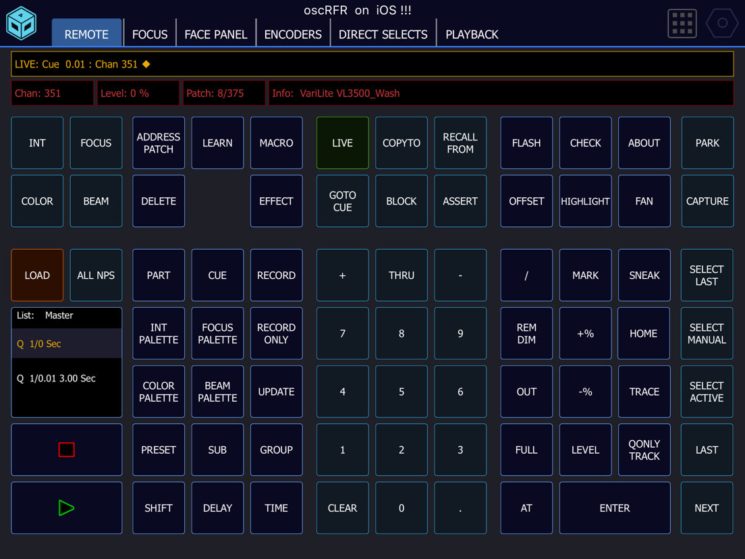Tap the HIGHLIGHT button
745x559 pixels.
tap(585, 201)
